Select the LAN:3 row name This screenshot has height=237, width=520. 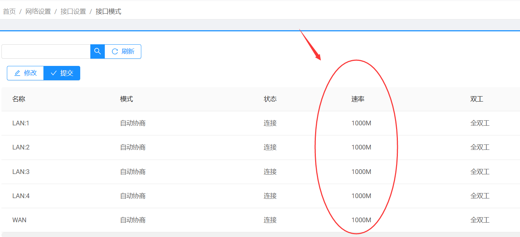pos(21,172)
